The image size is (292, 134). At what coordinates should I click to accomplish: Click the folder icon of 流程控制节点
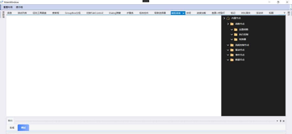click(x=232, y=45)
